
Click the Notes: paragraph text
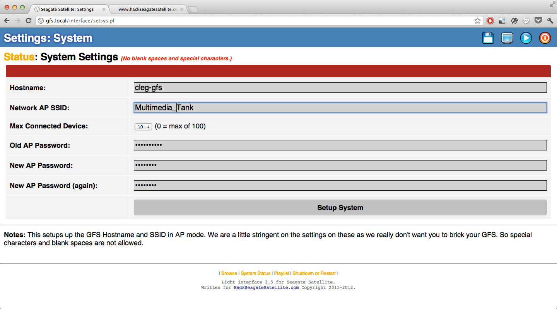click(268, 239)
